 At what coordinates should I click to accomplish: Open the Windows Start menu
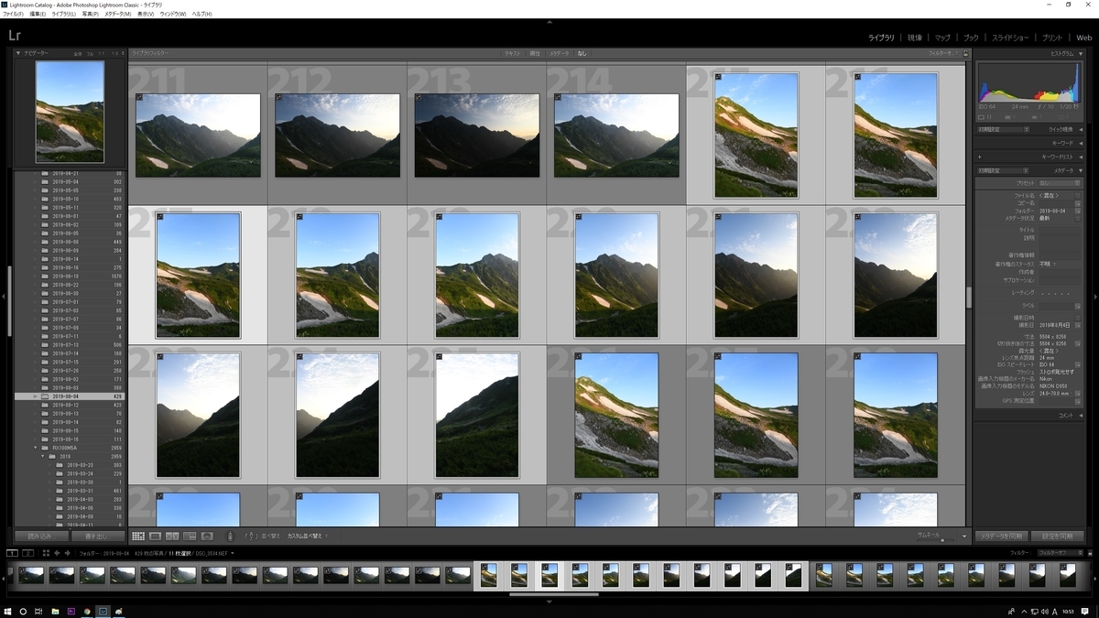click(7, 612)
